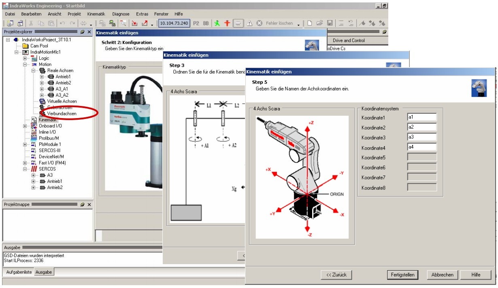Close the Projektmappe panel
498x288 pixels.
(89, 205)
